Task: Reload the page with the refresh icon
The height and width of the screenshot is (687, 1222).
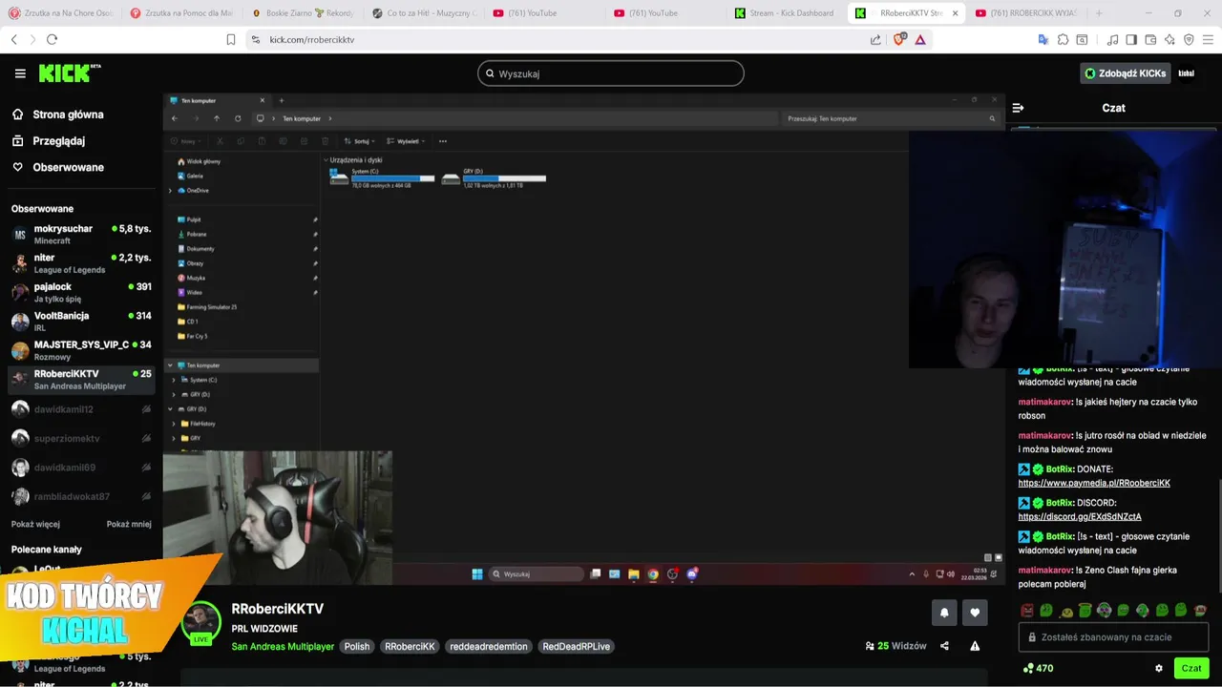Action: pyautogui.click(x=52, y=39)
